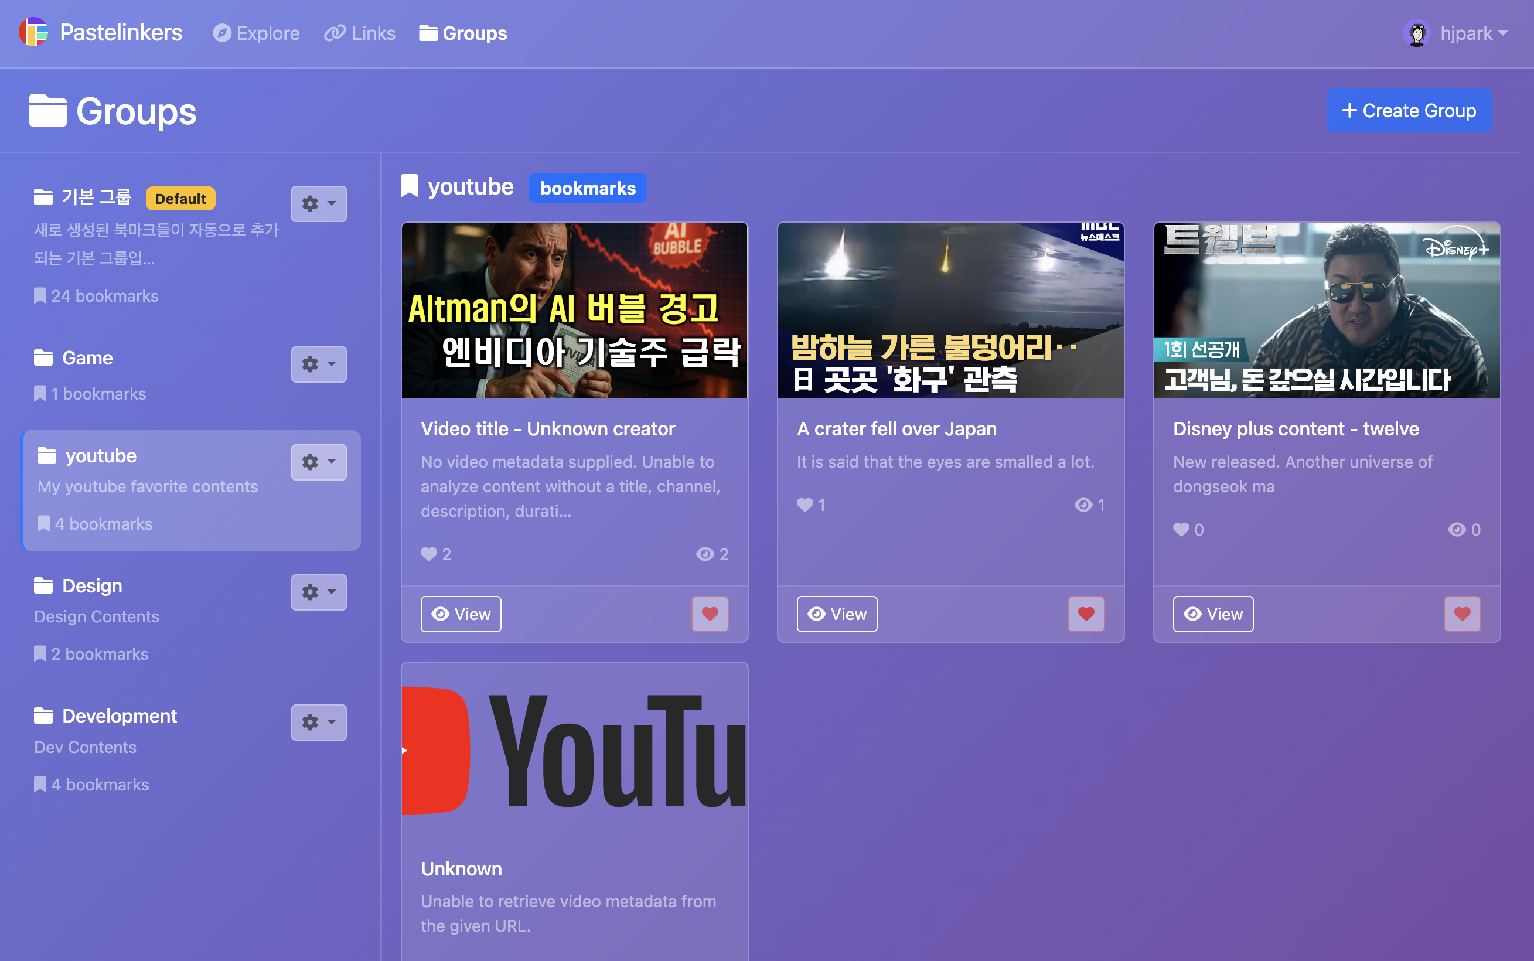Select the Development group in sidebar
This screenshot has width=1534, height=961.
[x=120, y=715]
